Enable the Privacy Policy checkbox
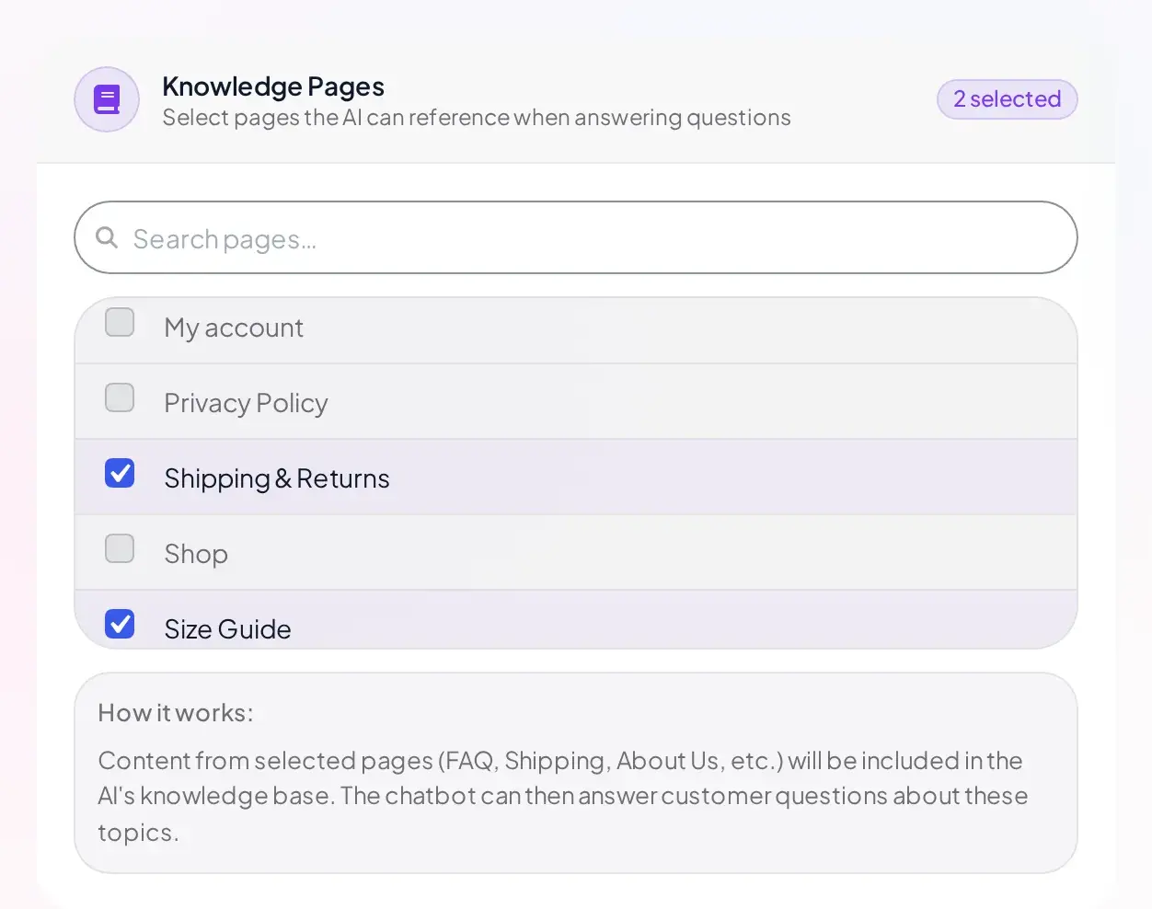Viewport: 1152px width, 909px height. tap(120, 398)
